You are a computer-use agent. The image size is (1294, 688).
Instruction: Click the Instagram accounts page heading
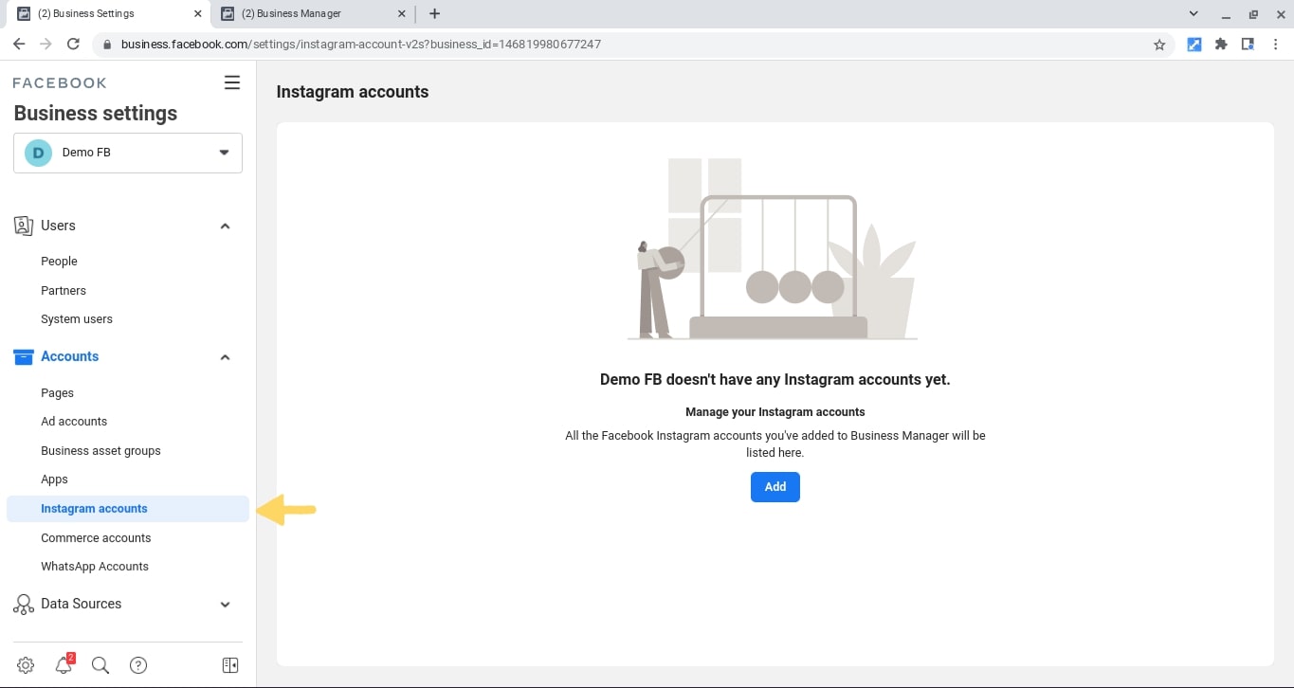pyautogui.click(x=353, y=92)
